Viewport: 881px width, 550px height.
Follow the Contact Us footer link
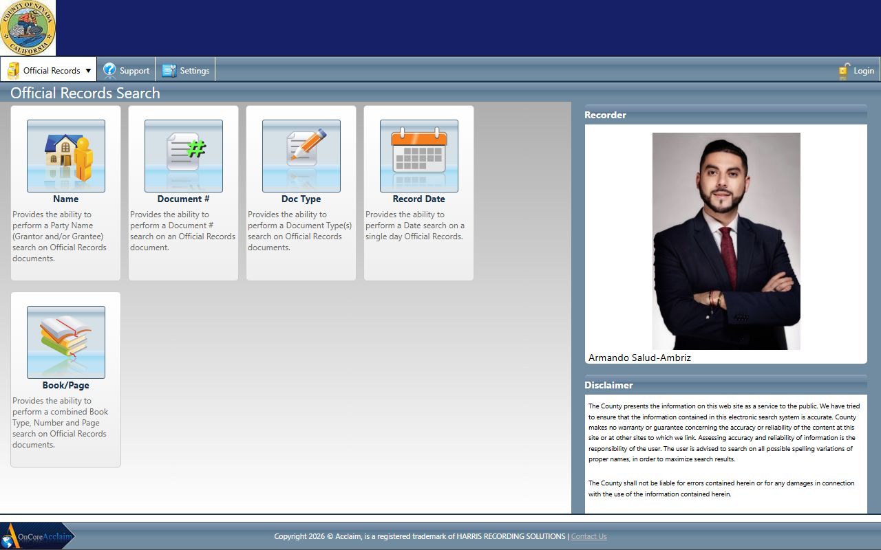[588, 536]
